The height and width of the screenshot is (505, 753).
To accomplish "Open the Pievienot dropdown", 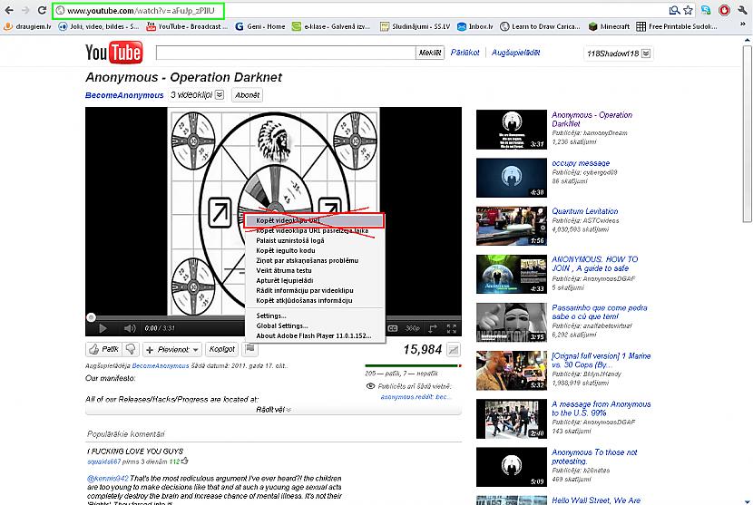I will [172, 349].
